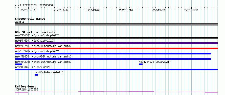Screen dimensions: 225x95
Task: Open the DGV Structural Variants track title
Action: 35,32
